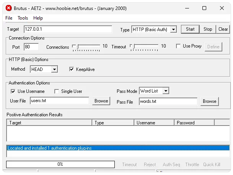This screenshot has width=233, height=175.
Task: Click the Target address field
Action: click(x=68, y=29)
